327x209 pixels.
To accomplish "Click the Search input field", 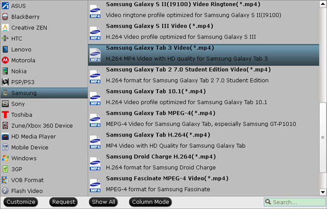I will click(295, 202).
